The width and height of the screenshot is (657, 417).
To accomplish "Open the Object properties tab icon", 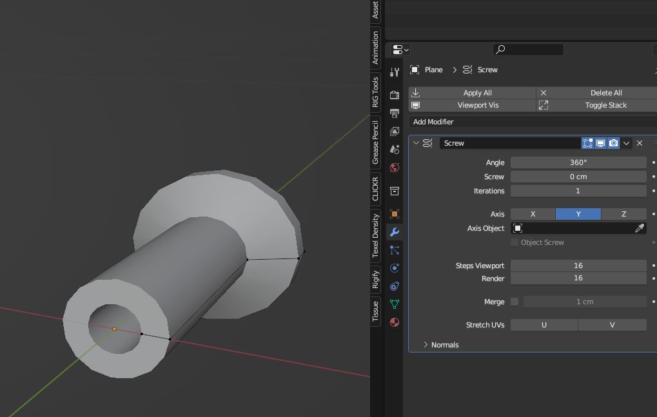I will click(395, 214).
